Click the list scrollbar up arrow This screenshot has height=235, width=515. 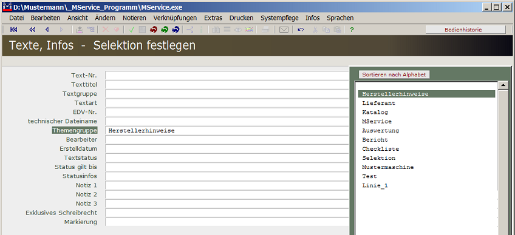[503, 85]
